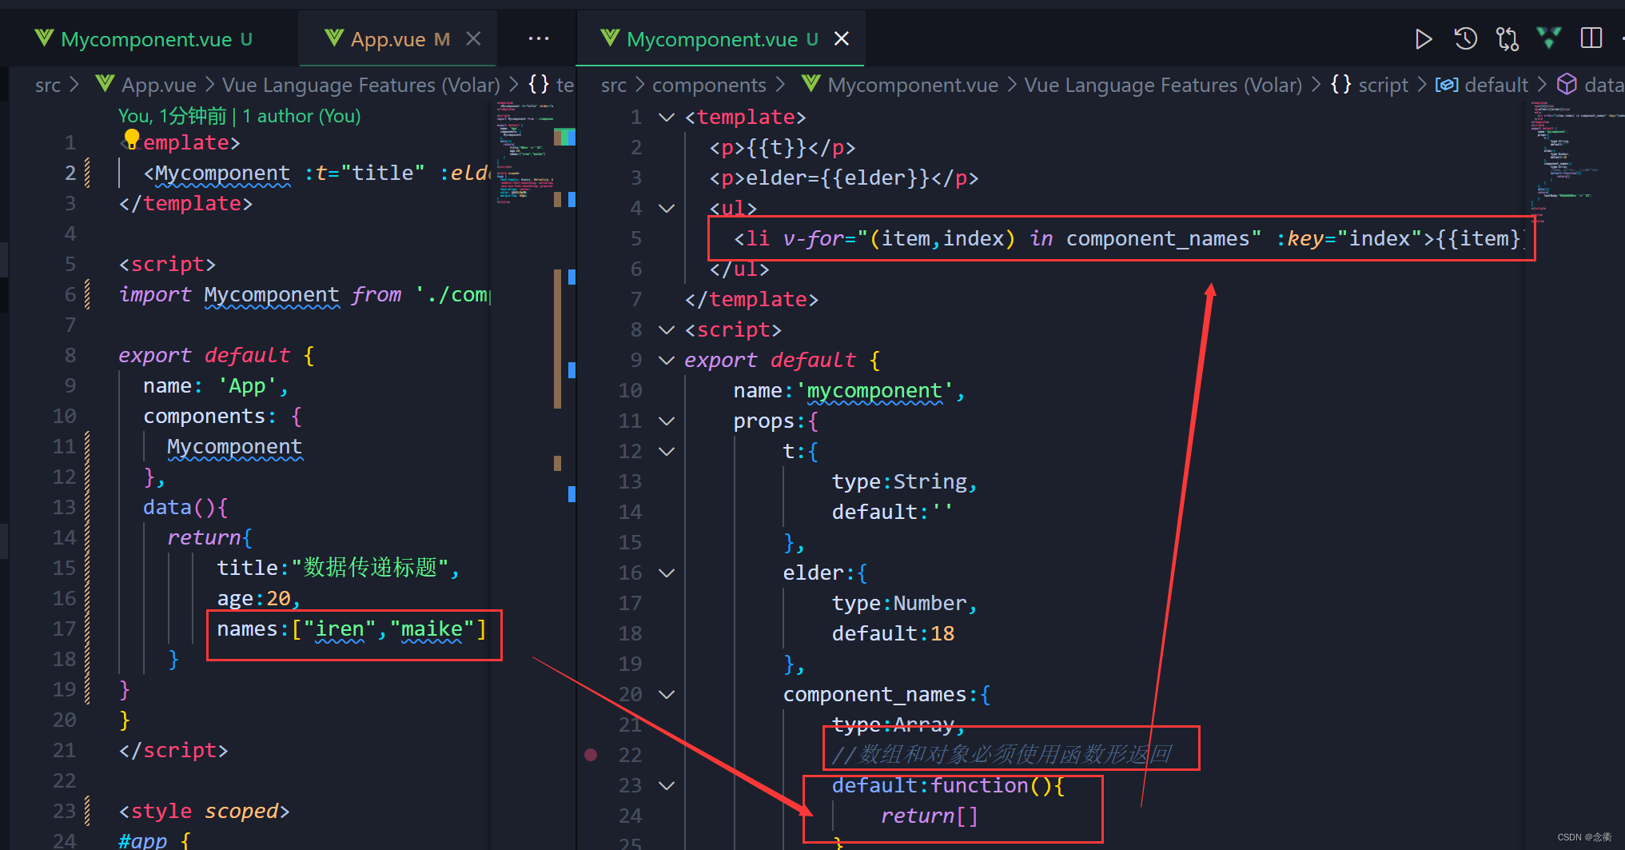Toggle the breakpoint dot on line 22
The width and height of the screenshot is (1625, 850).
[x=591, y=754]
